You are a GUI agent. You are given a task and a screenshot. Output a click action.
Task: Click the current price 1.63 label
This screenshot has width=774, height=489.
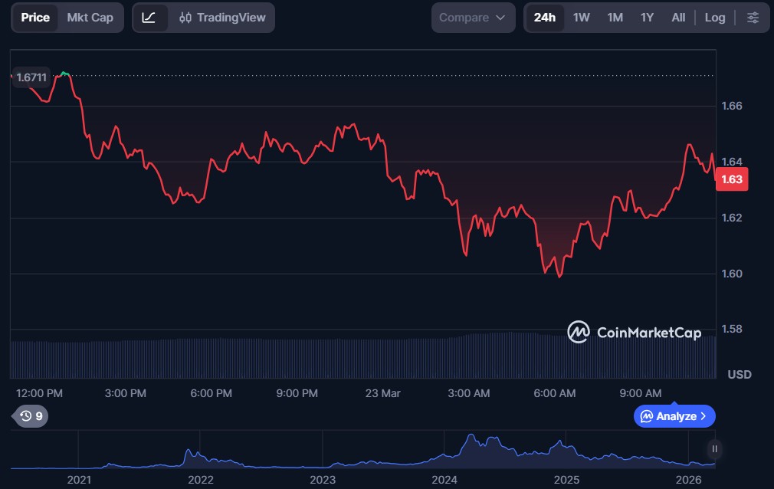[x=732, y=179]
